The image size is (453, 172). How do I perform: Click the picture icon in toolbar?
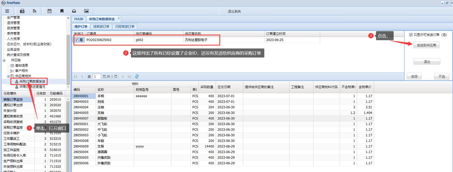coord(86,11)
